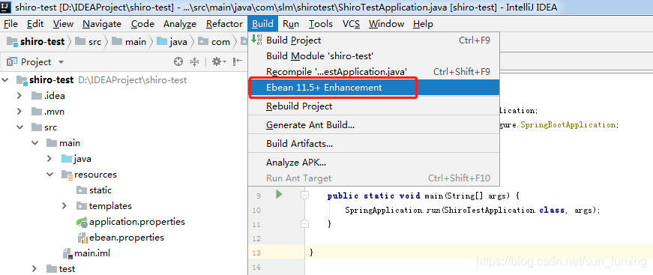The image size is (653, 275).
Task: Click shiro-test breadcrumb in navigation bar
Action: coord(37,42)
